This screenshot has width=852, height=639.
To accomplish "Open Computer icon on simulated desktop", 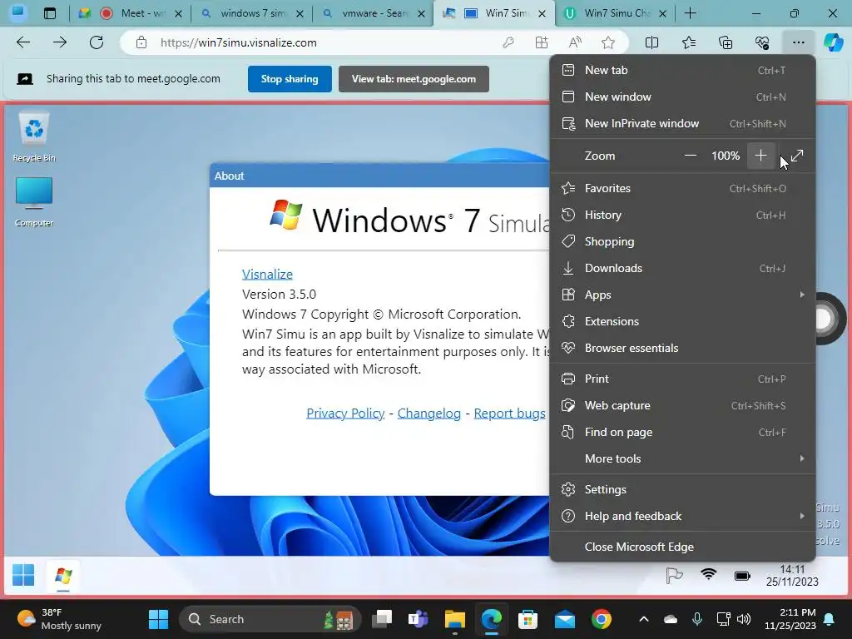I will click(x=33, y=201).
